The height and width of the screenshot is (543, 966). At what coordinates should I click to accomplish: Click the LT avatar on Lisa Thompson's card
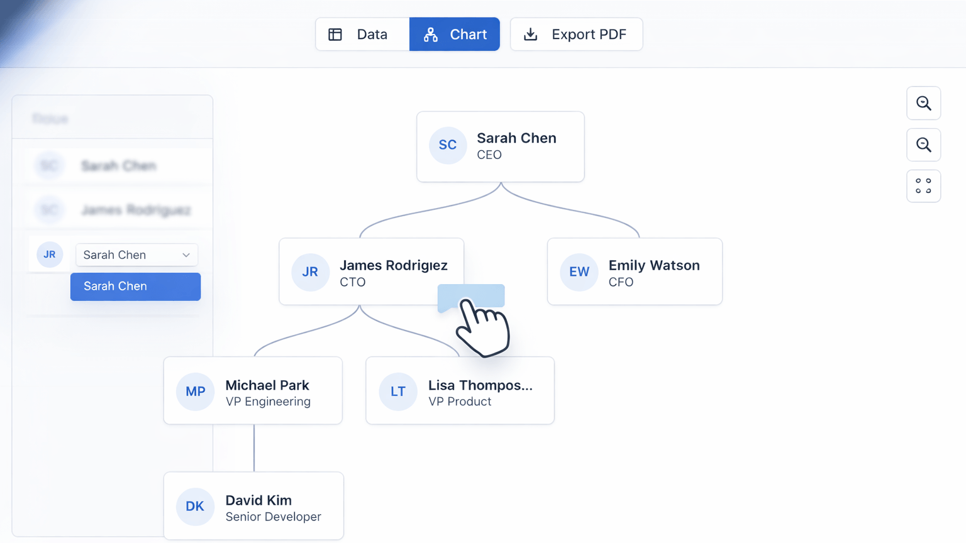point(397,391)
